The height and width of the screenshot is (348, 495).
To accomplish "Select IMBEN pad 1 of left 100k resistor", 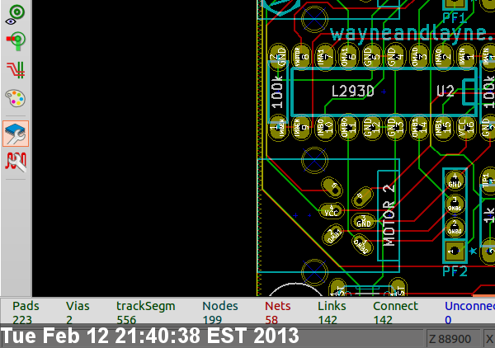I will tap(278, 127).
